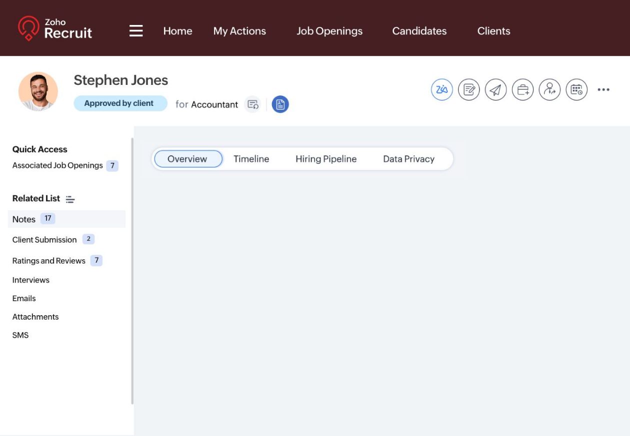
Task: Open the blue resume document icon
Action: (280, 104)
